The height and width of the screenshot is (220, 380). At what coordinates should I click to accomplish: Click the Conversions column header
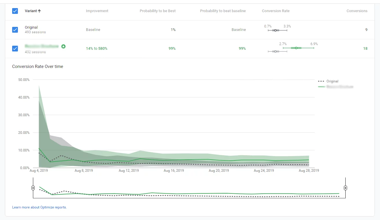(x=357, y=11)
